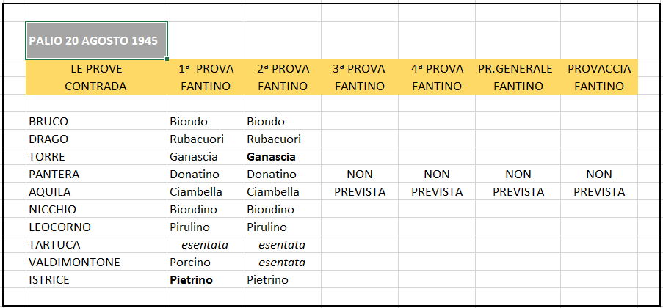Select the VALDIMONTONE cell
Screen dimensions: 663x308
[x=96, y=262]
